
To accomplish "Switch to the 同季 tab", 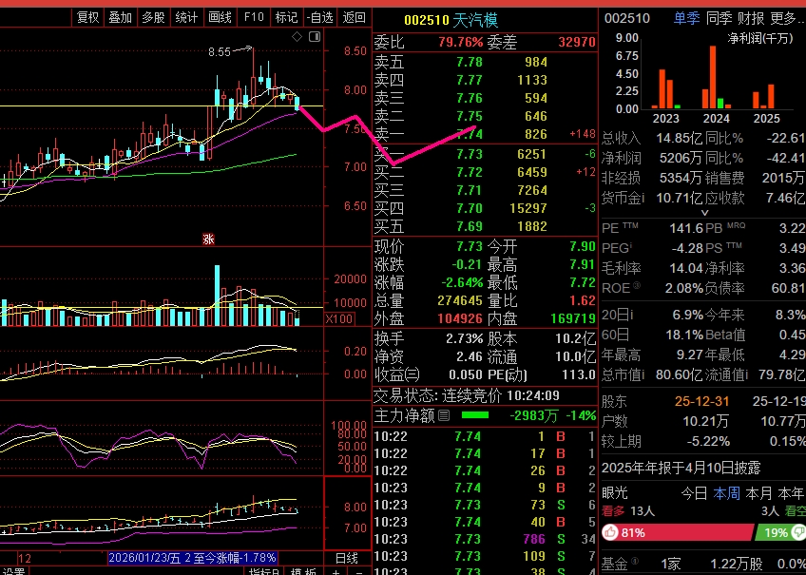I will 719,18.
